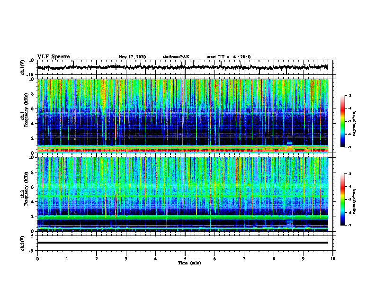Click the "-6" tick on ch.2 colorbar
This screenshot has width=375, height=290.
pyautogui.click(x=349, y=212)
